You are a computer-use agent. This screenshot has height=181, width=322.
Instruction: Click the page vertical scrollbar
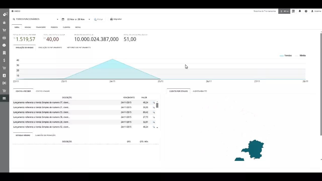321,84
